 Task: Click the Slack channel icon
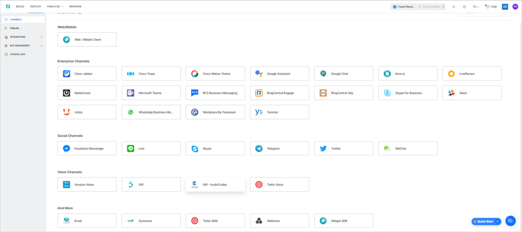pos(451,93)
